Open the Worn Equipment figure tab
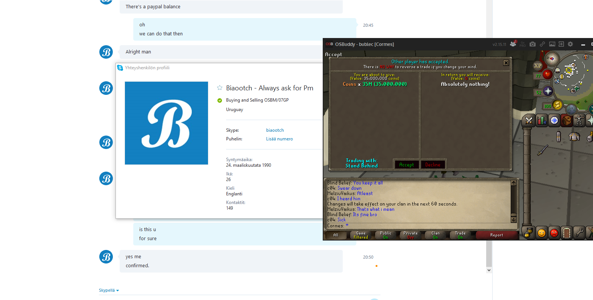 tap(579, 120)
